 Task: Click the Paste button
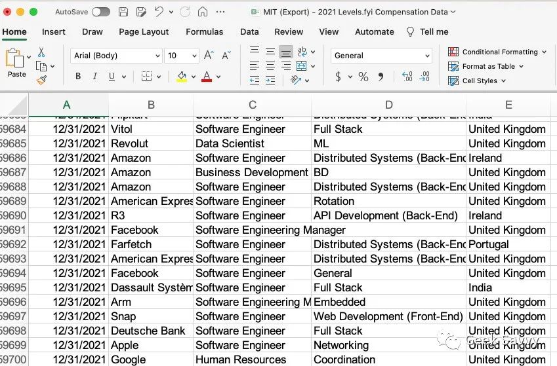[x=14, y=63]
